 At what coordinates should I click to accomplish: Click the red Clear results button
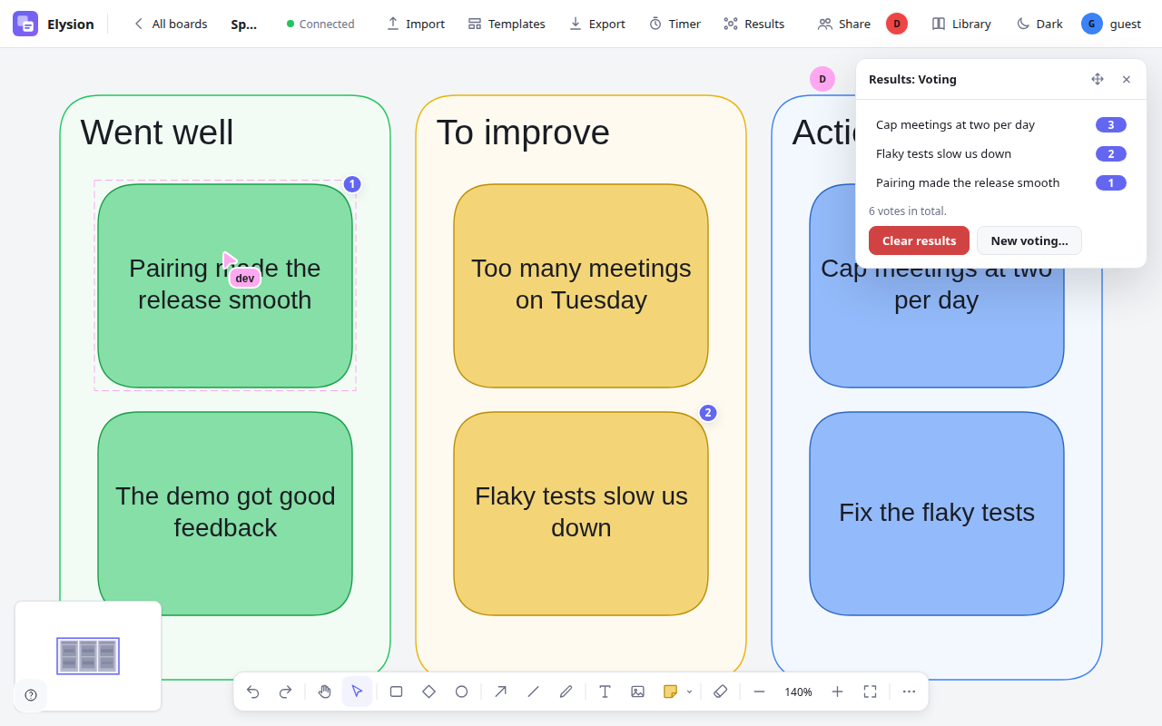coord(919,240)
